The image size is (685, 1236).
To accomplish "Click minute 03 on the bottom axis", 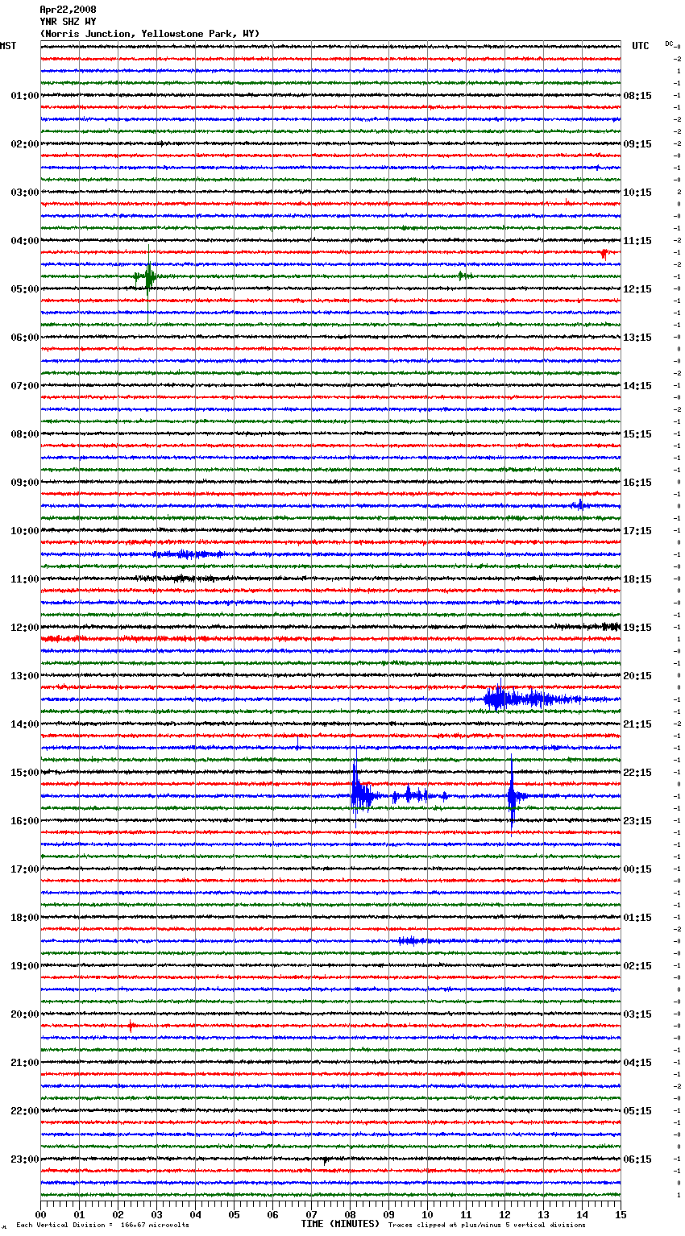I will pos(156,1214).
